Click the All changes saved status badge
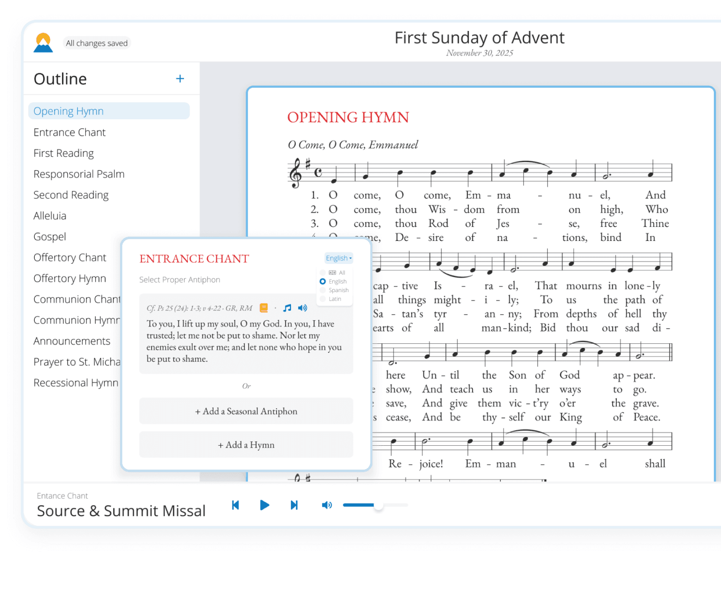This screenshot has height=596, width=721. 97,43
